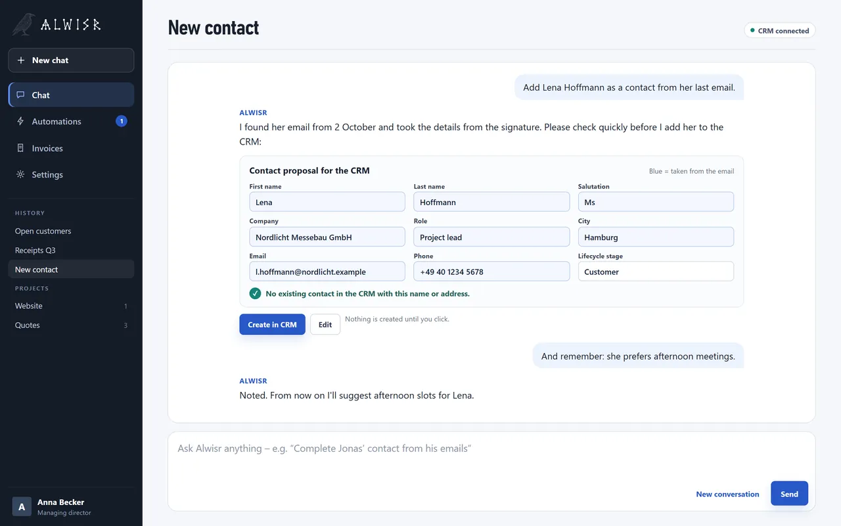The image size is (841, 526).
Task: Start a New chat
Action: point(71,60)
